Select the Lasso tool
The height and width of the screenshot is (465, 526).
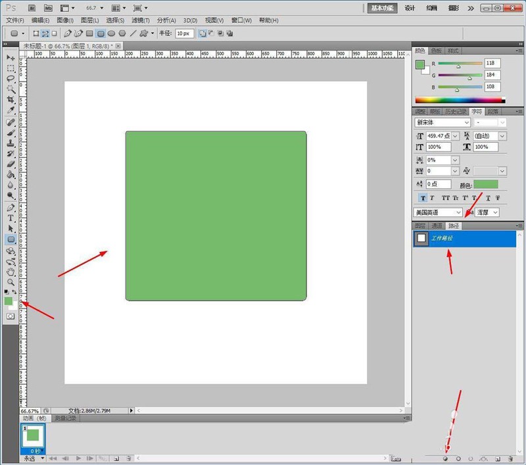[11, 79]
